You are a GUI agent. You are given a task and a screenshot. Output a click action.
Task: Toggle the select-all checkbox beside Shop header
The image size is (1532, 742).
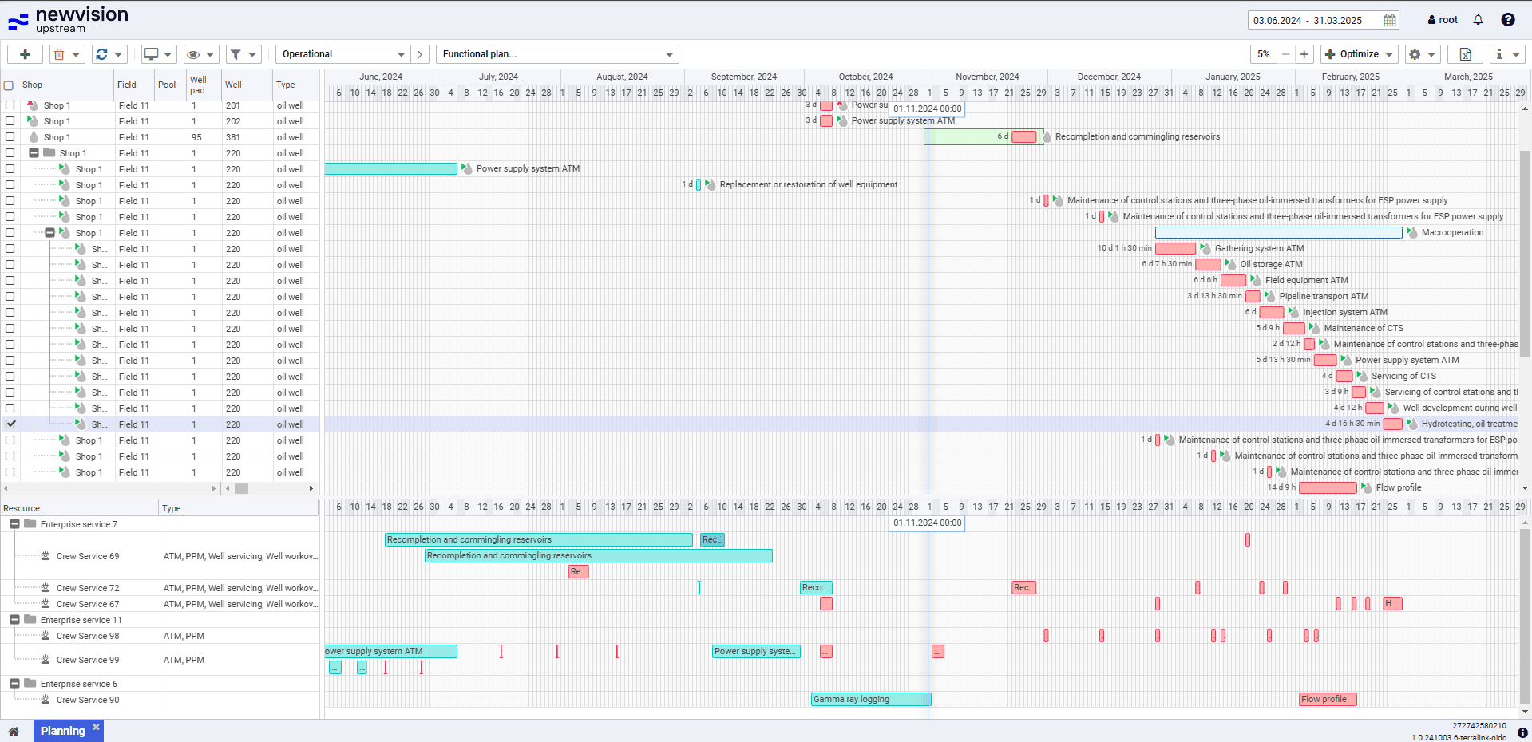click(x=9, y=85)
